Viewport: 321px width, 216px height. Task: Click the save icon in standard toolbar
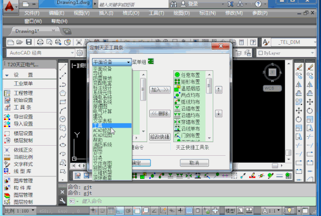click(29, 42)
